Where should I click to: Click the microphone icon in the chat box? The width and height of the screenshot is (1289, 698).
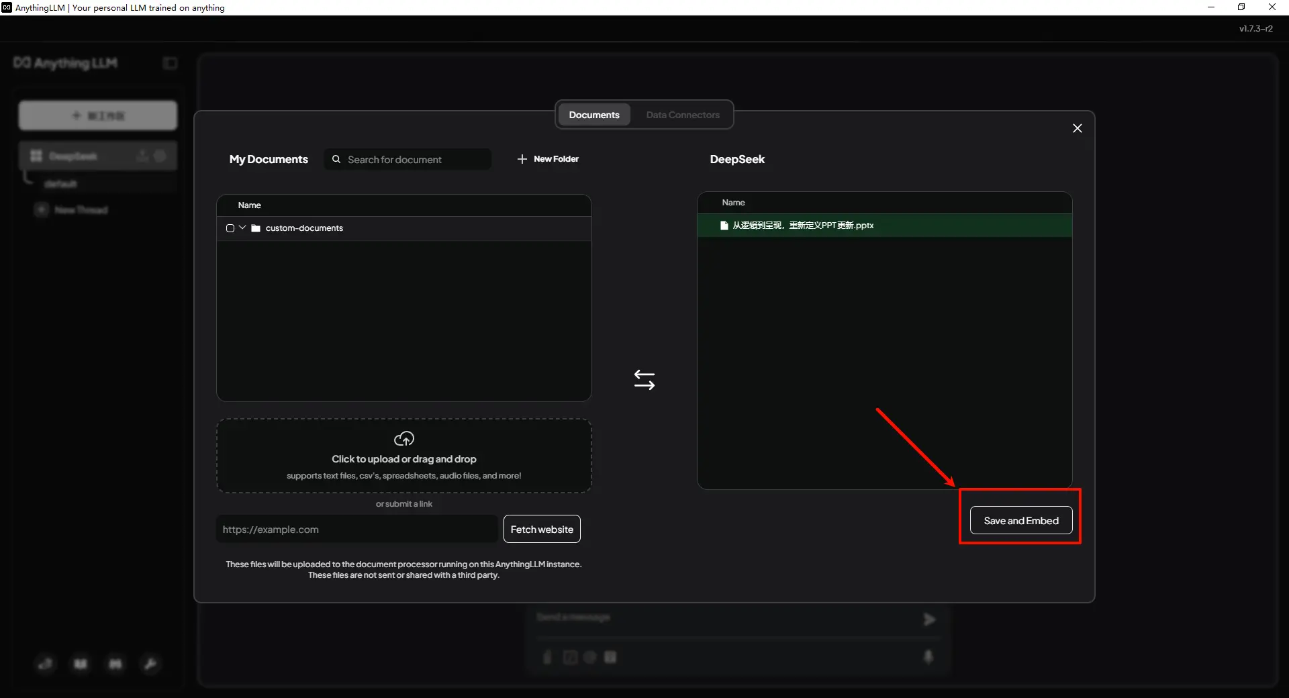[928, 657]
